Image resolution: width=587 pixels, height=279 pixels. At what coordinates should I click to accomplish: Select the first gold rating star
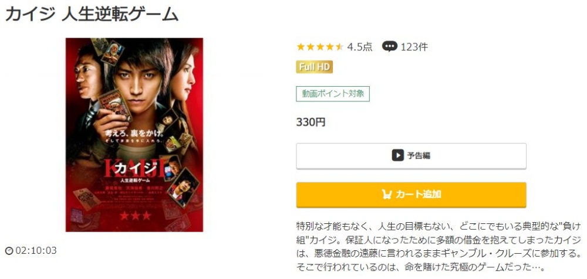(301, 47)
